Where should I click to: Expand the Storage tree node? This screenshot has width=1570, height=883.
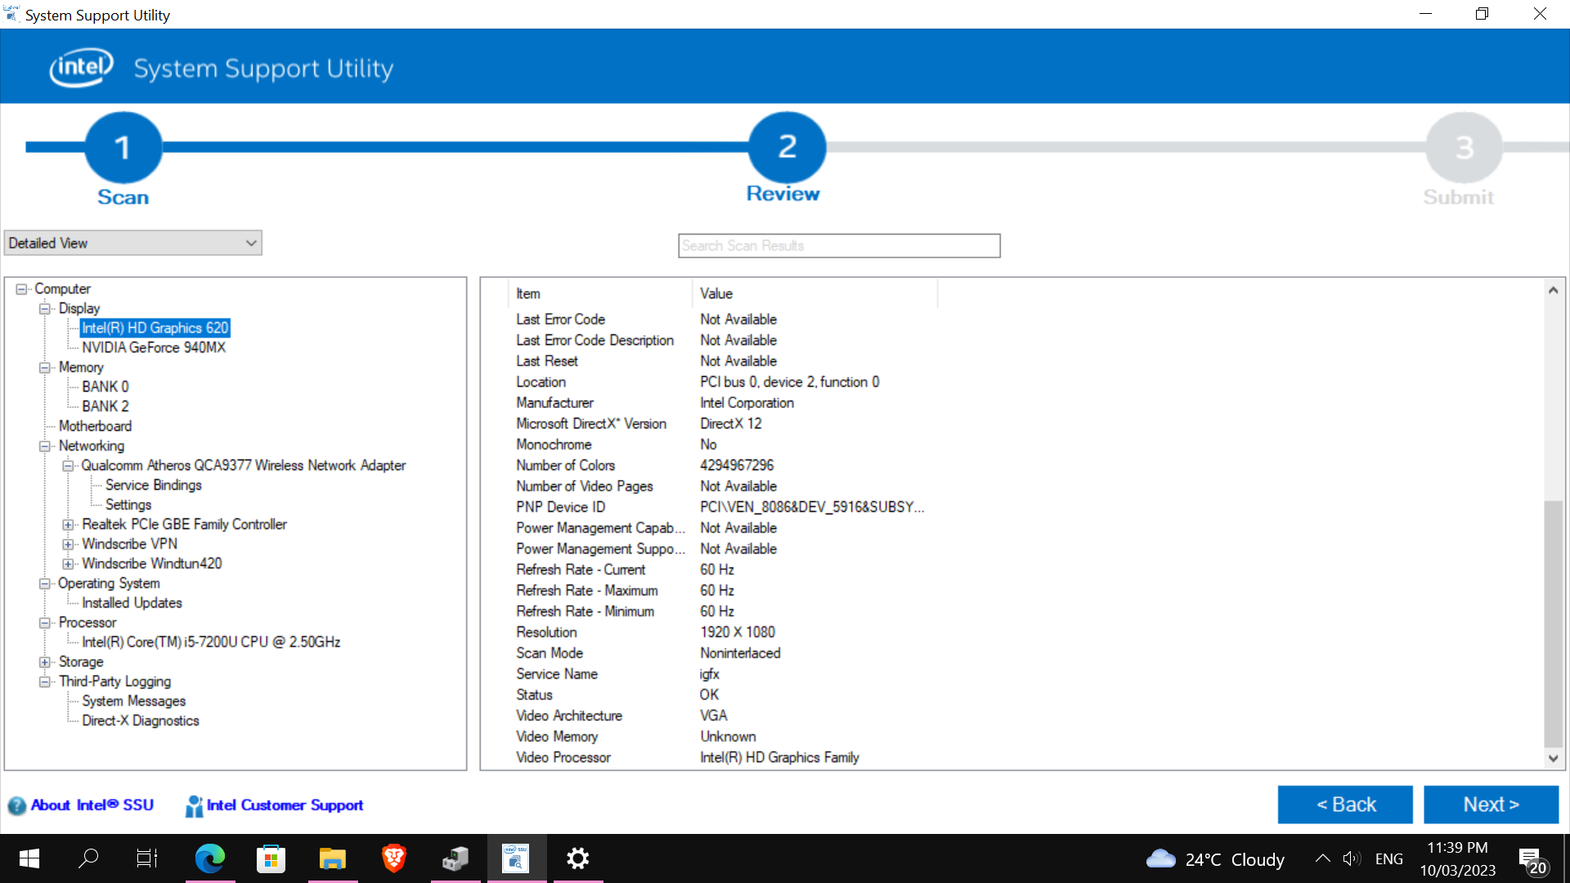coord(45,662)
